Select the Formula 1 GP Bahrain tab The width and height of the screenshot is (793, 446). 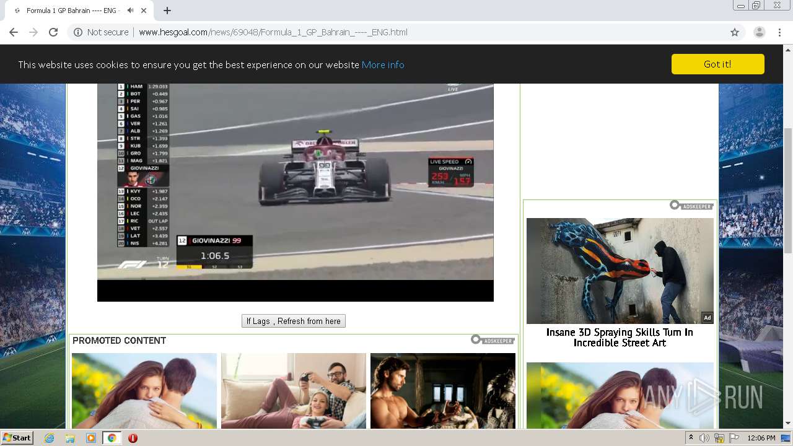click(x=73, y=11)
